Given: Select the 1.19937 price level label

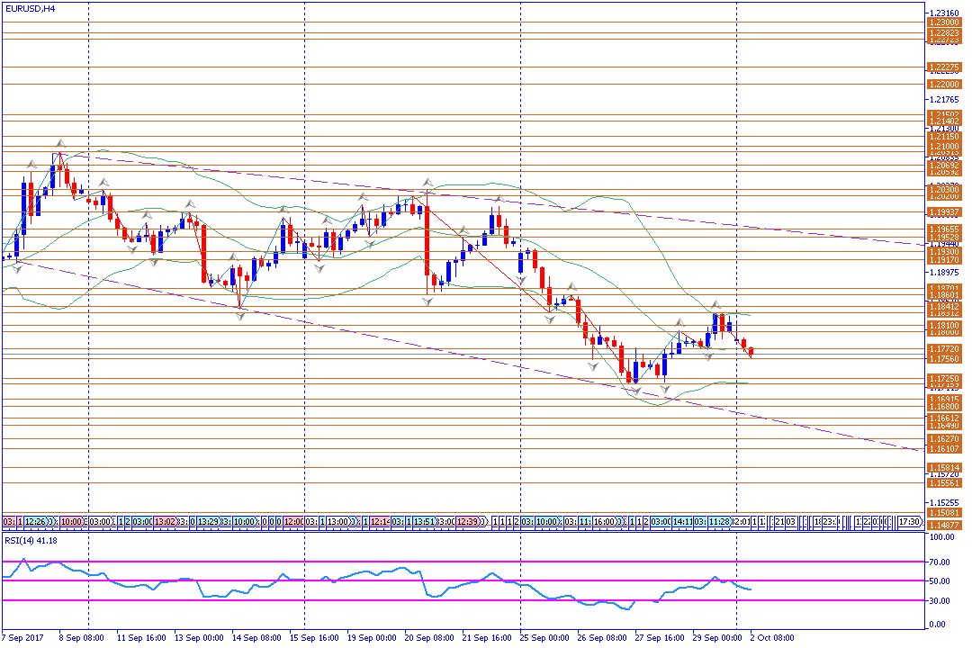Looking at the screenshot, I should pyautogui.click(x=944, y=212).
